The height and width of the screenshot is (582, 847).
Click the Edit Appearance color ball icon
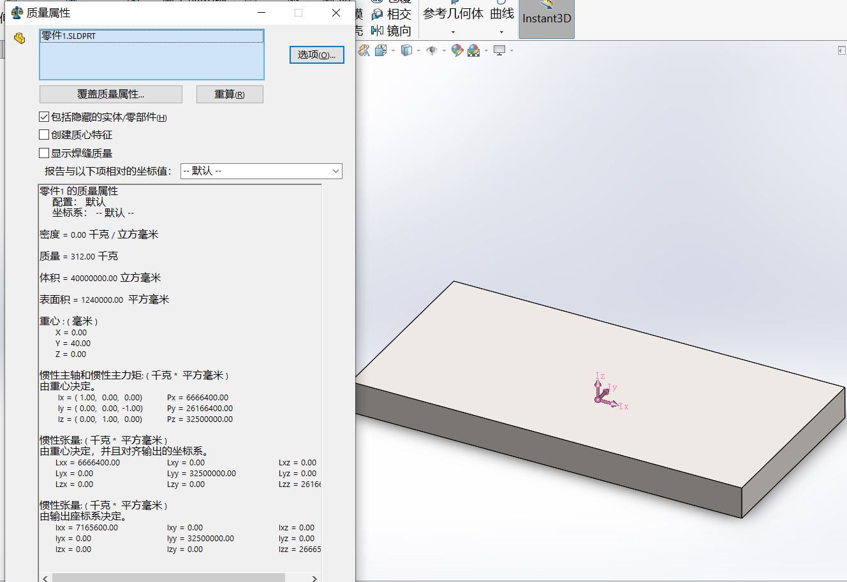coord(457,50)
